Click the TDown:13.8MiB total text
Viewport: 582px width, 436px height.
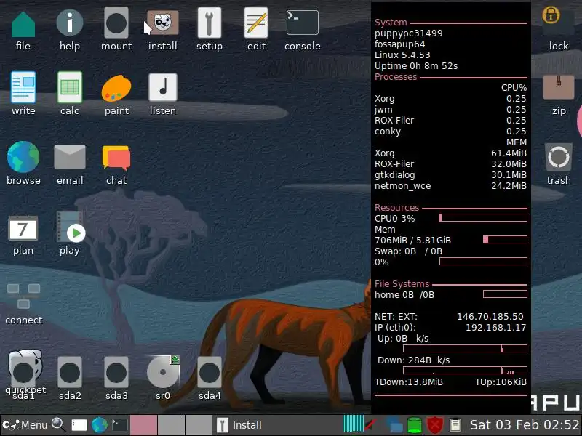click(409, 382)
